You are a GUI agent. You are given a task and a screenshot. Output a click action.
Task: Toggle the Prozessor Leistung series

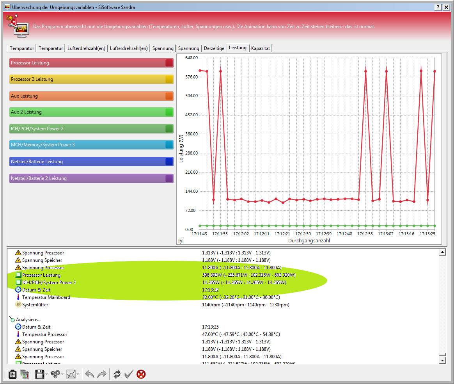[x=91, y=63]
